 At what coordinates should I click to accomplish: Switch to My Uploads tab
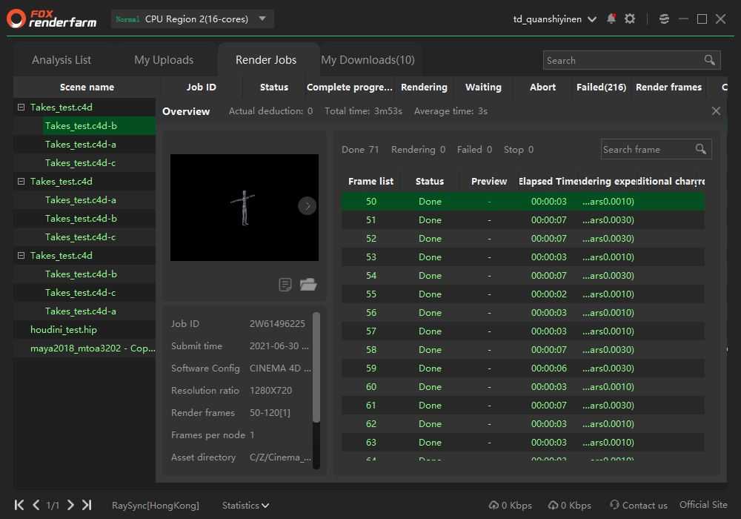click(164, 60)
